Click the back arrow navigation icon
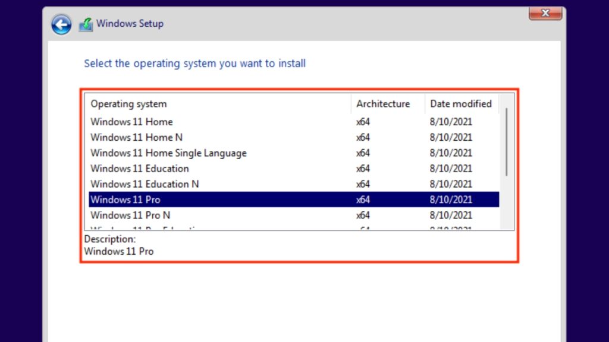The width and height of the screenshot is (609, 342). pyautogui.click(x=61, y=24)
